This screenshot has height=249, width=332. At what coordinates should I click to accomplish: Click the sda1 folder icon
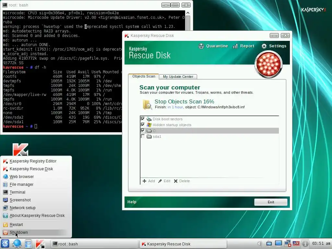coord(149,136)
